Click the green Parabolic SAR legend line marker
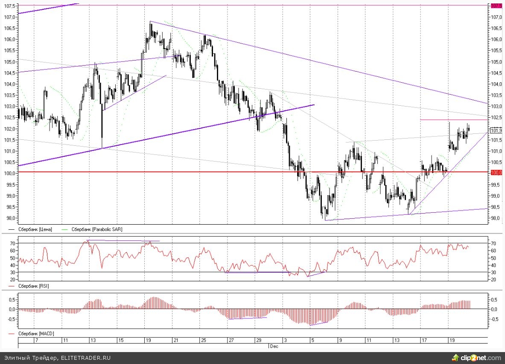The width and height of the screenshot is (505, 364). (65, 229)
